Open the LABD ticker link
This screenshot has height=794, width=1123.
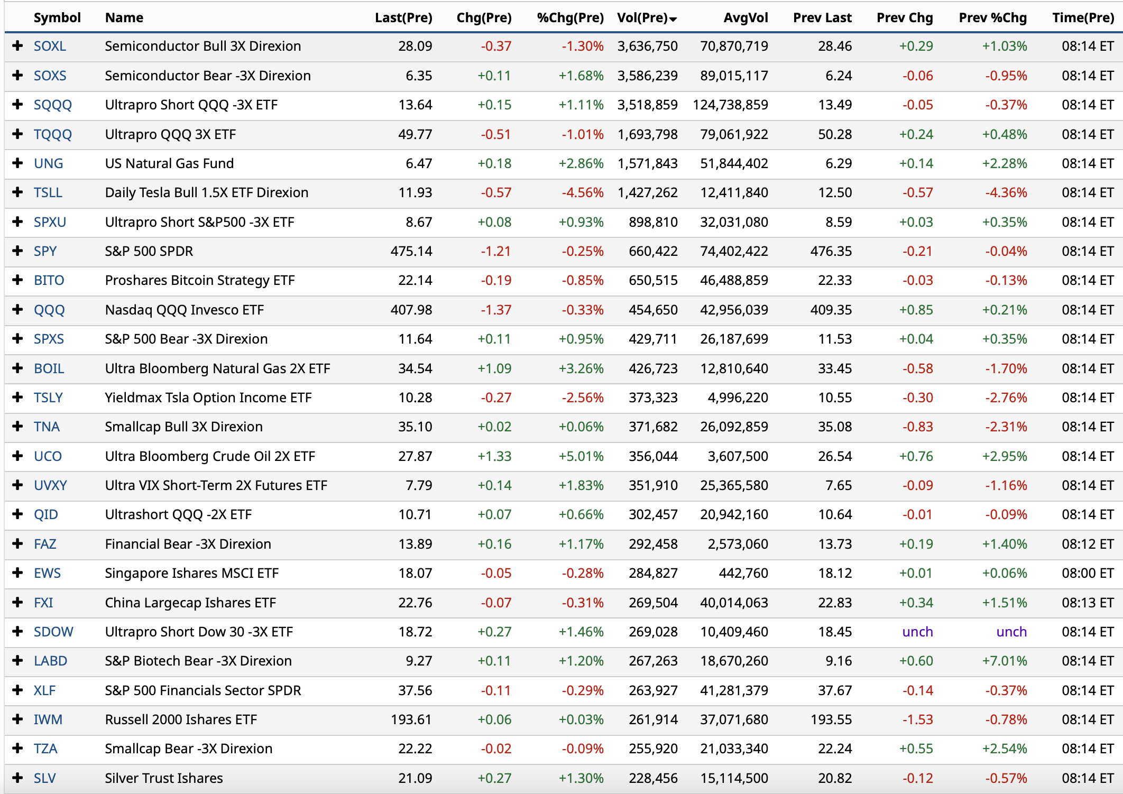click(50, 661)
